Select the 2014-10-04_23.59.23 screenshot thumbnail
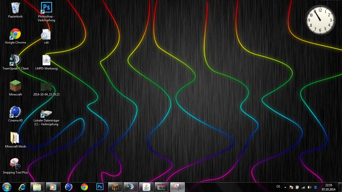 click(46, 87)
